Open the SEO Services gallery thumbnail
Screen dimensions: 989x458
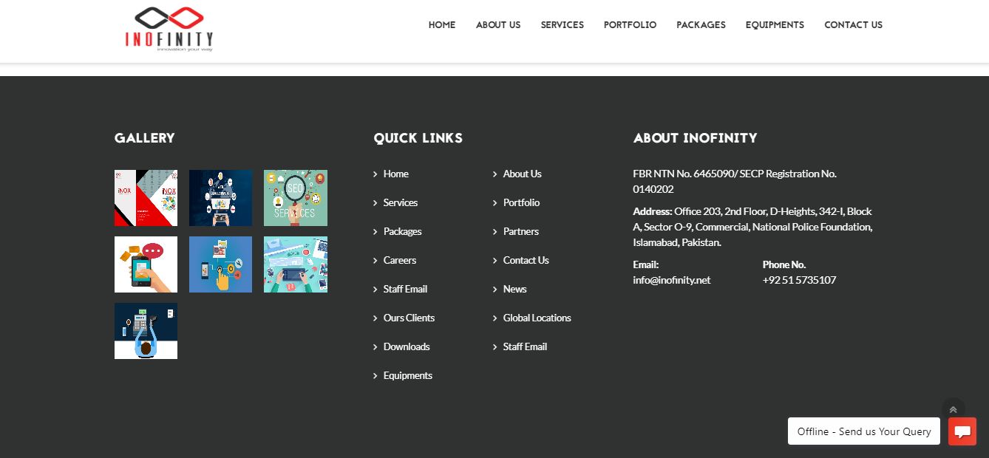pyautogui.click(x=295, y=198)
